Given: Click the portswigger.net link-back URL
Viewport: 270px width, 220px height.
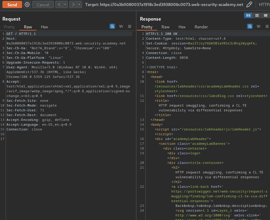Looking at the screenshot, I should tap(219, 196).
